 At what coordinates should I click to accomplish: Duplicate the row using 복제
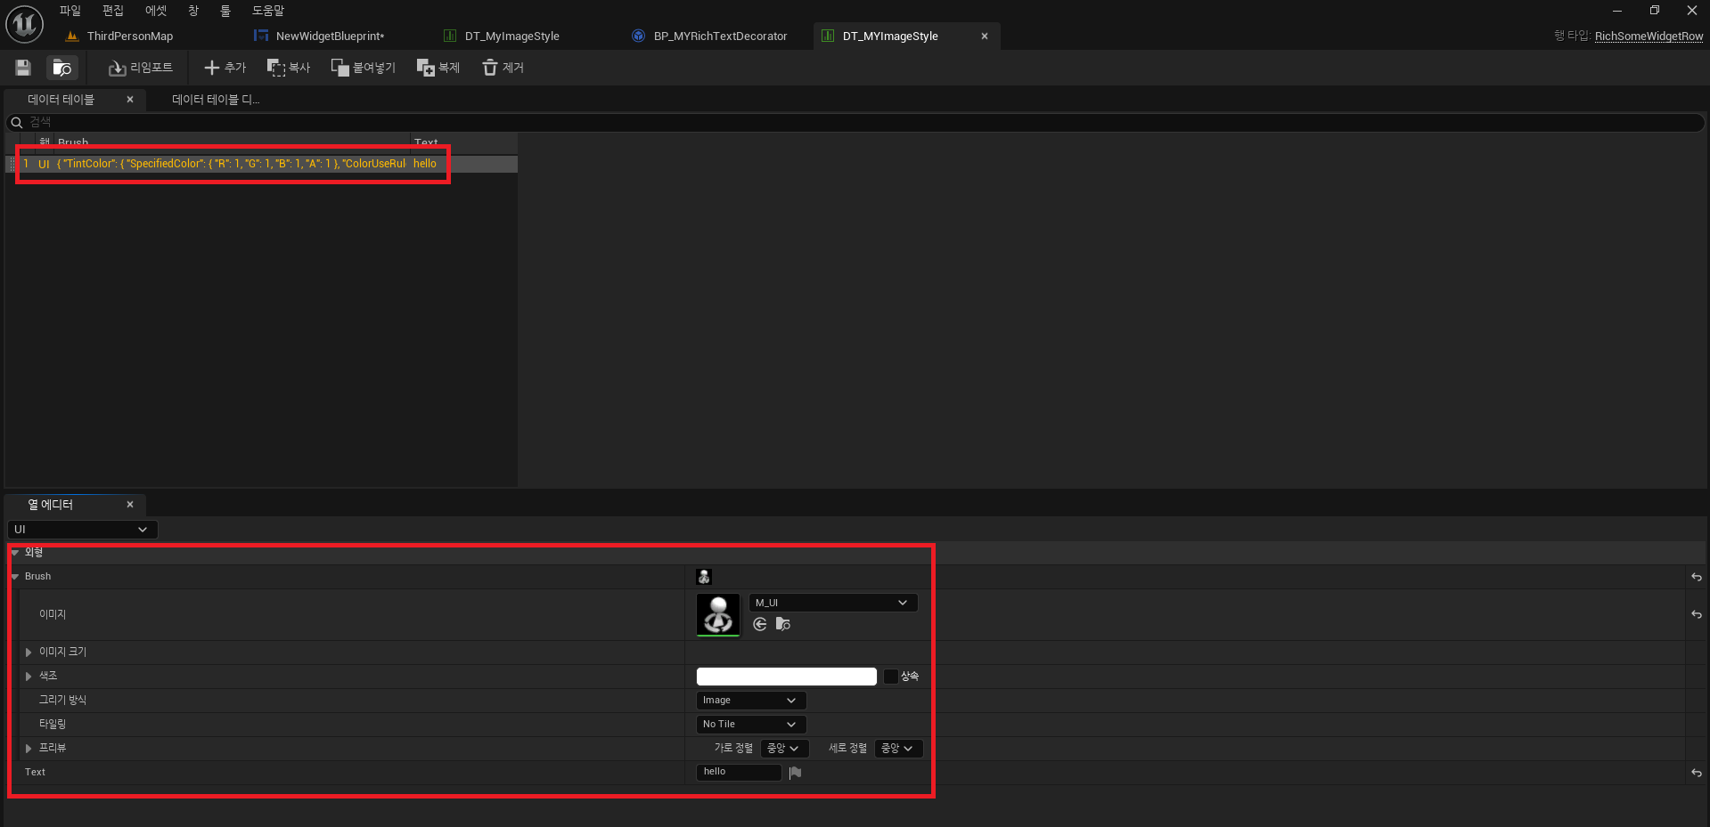pyautogui.click(x=438, y=68)
